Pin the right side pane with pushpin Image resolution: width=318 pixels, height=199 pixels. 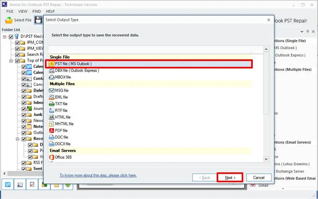pos(308,31)
